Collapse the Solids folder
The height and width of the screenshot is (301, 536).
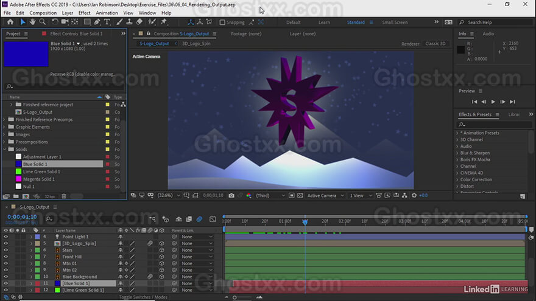[x=4, y=150]
